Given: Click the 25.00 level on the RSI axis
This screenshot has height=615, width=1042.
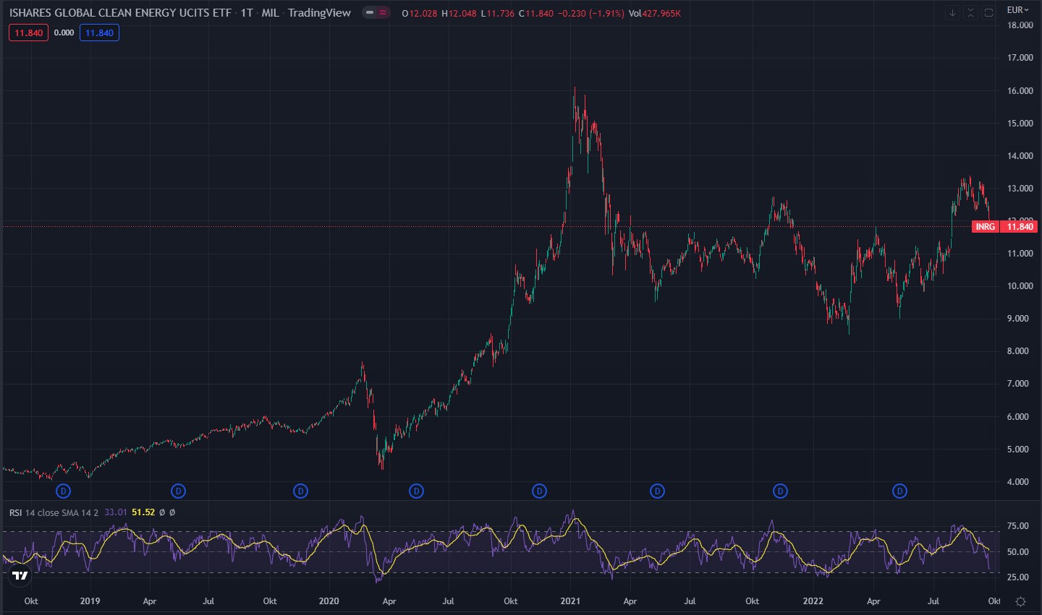Looking at the screenshot, I should [1018, 577].
